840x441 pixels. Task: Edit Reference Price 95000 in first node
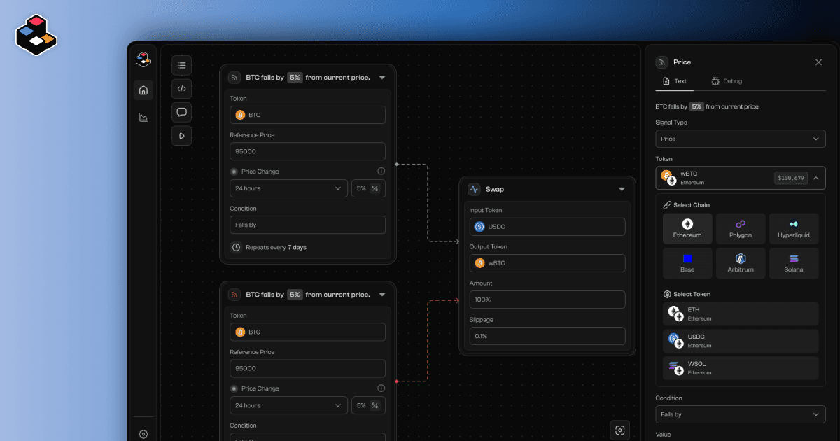(x=307, y=151)
